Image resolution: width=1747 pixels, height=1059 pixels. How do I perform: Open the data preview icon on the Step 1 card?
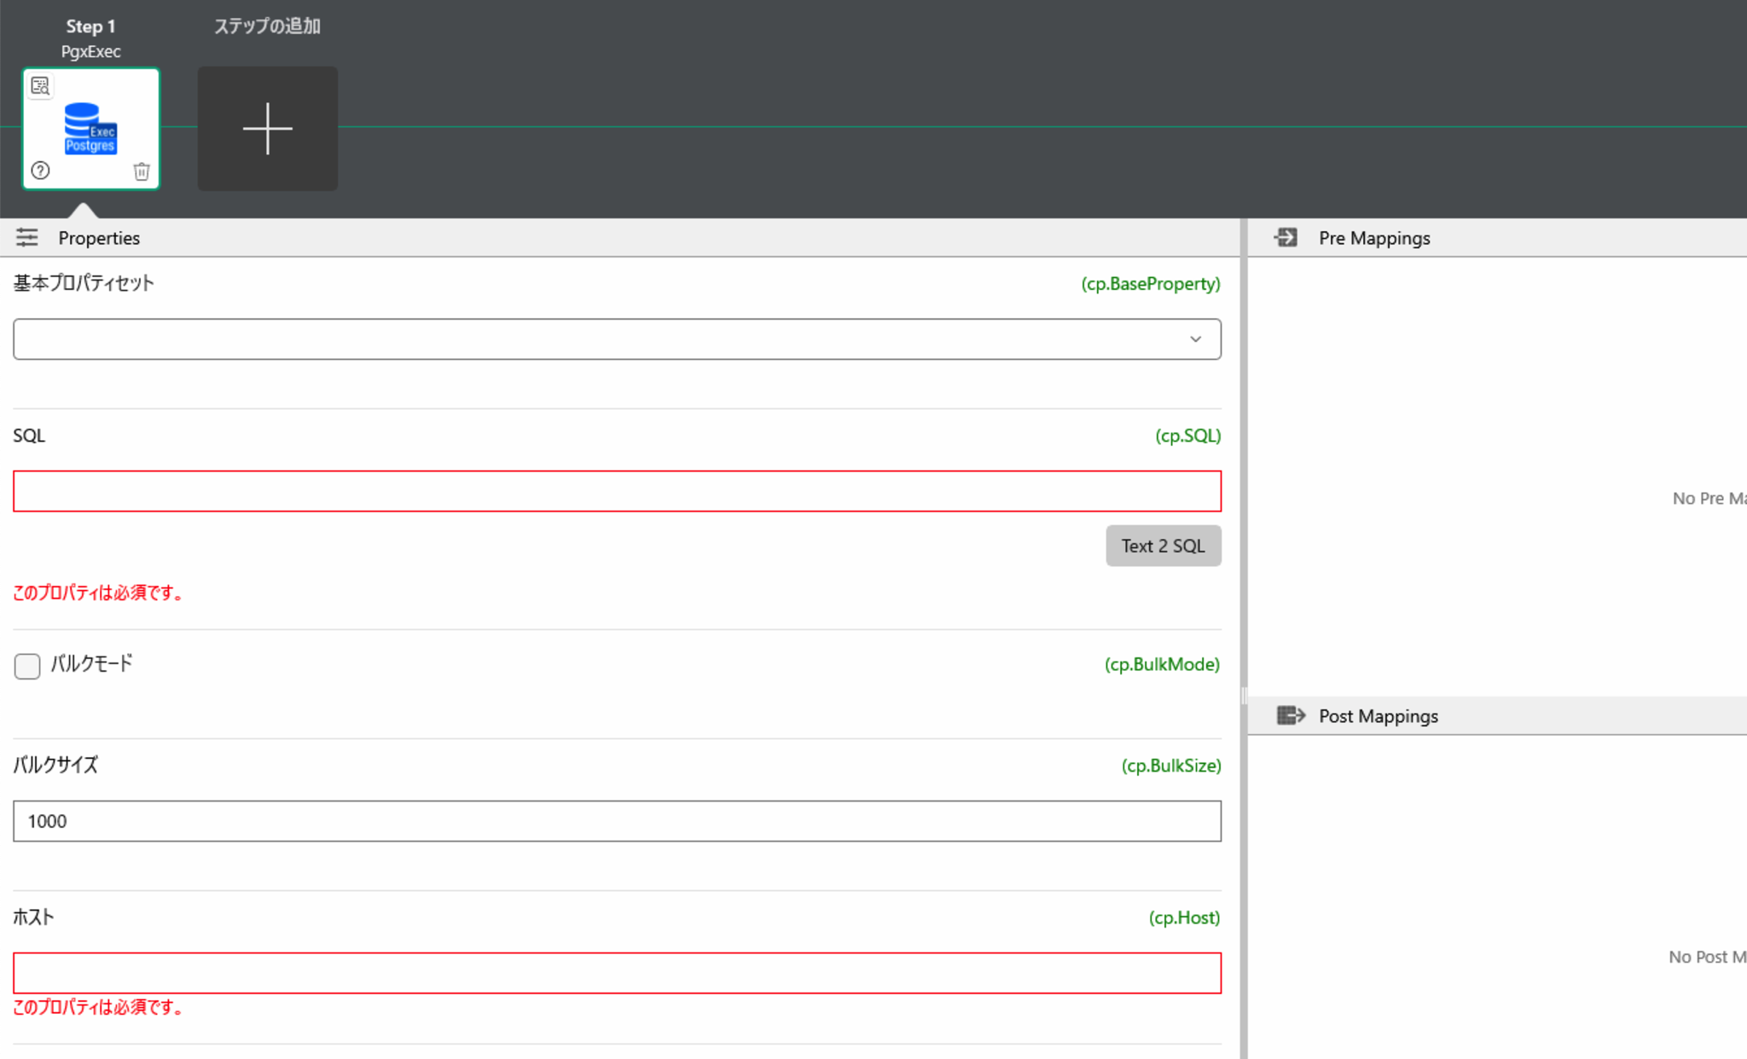point(39,85)
